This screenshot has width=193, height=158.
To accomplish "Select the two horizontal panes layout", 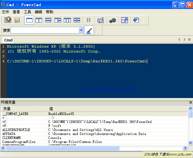I will coord(48,20).
